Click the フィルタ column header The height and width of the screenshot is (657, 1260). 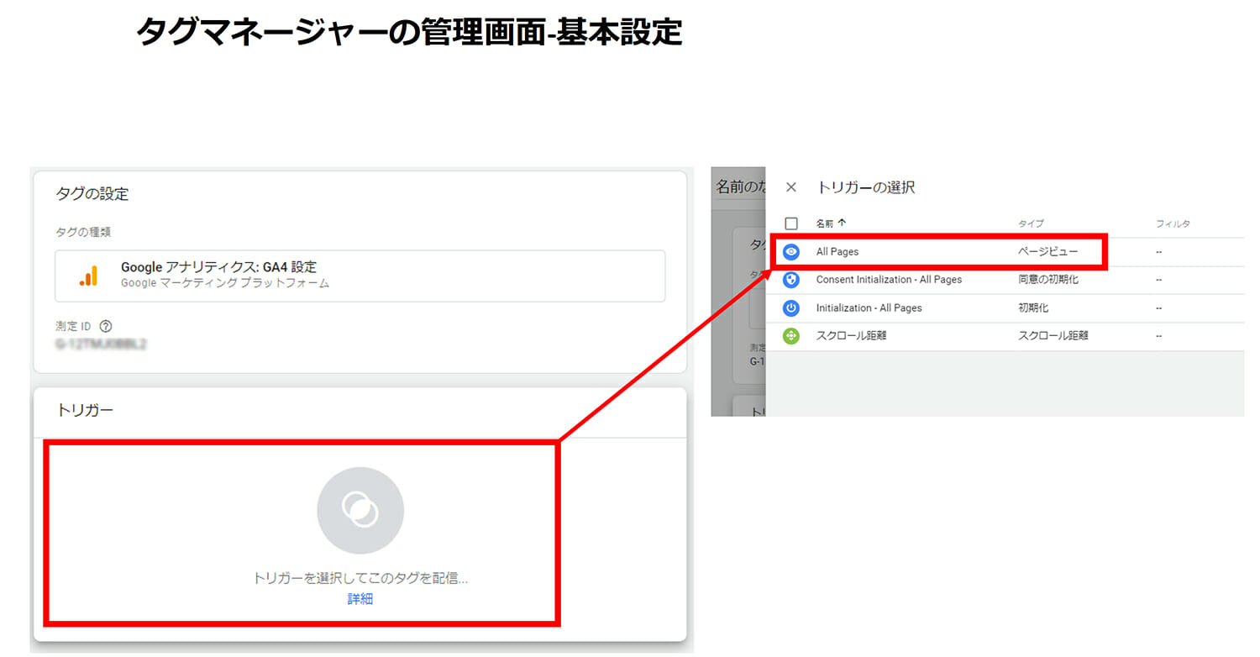1173,223
